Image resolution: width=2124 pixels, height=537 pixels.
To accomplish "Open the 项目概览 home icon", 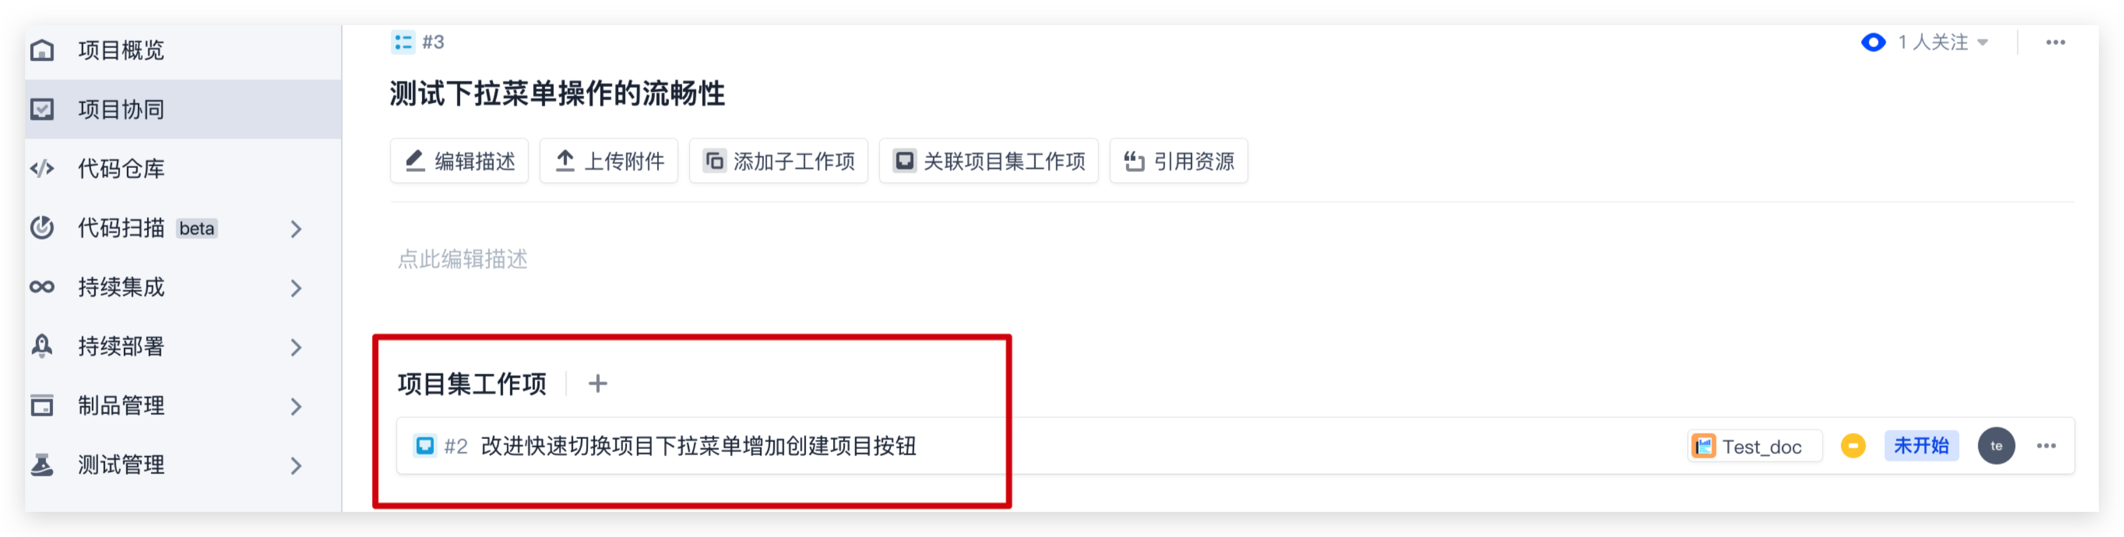I will 42,50.
